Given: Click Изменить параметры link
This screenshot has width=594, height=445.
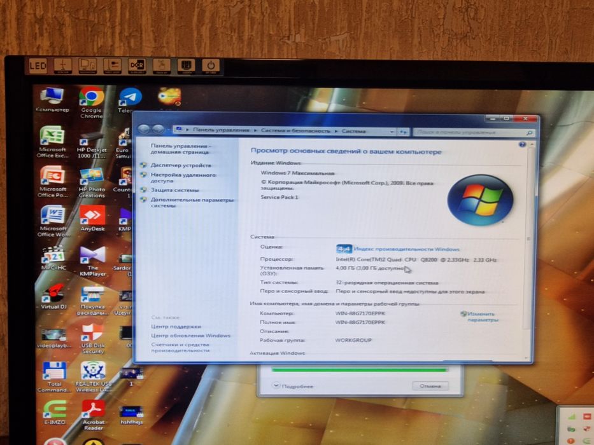Looking at the screenshot, I should pyautogui.click(x=482, y=317).
